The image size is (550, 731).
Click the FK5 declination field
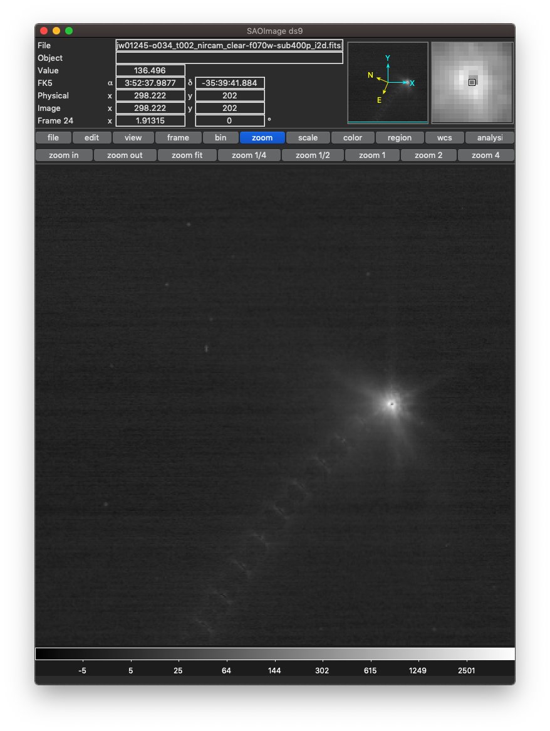click(x=230, y=83)
